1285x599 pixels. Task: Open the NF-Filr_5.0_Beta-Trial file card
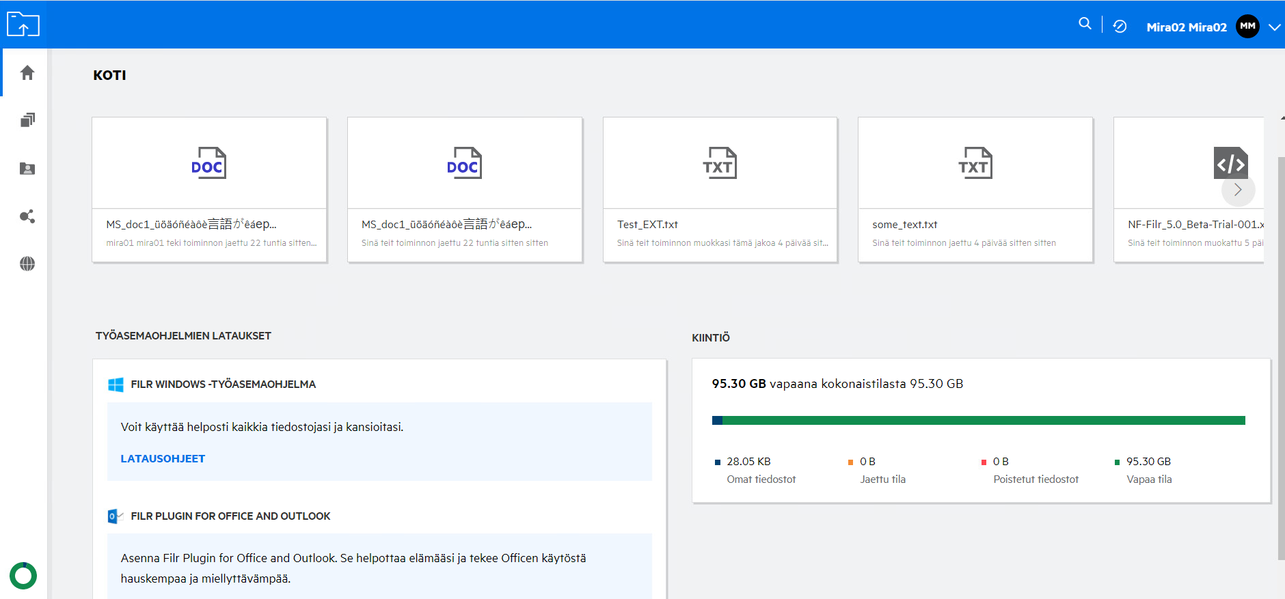click(x=1188, y=225)
